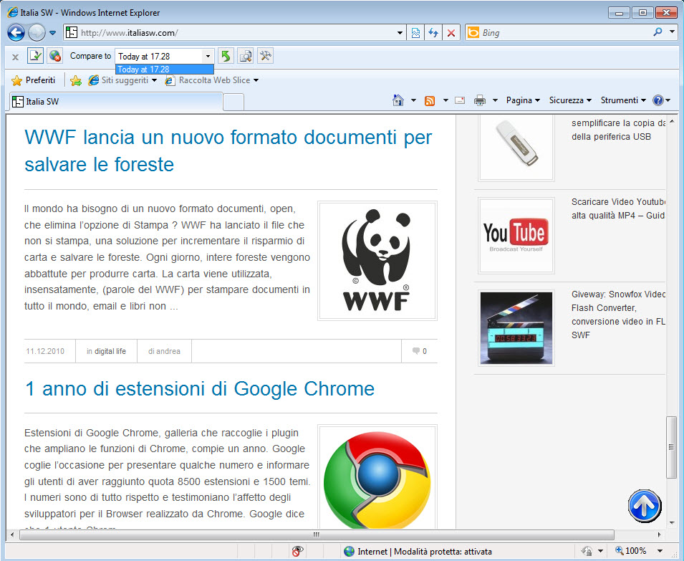Screen dimensions: 684x561
Task: Expand the zoom level dropdown arrow
Action: click(x=660, y=551)
